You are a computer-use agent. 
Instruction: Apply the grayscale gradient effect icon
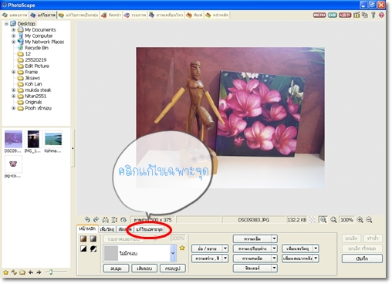93,238
